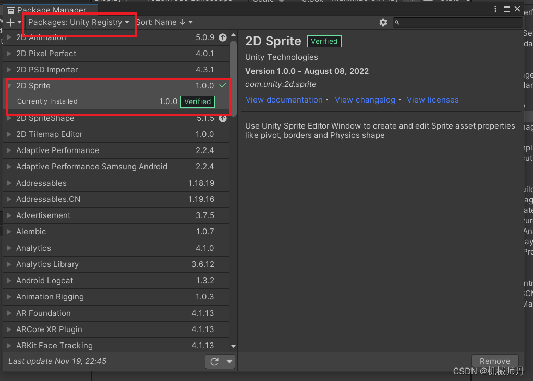
Task: Select the Android Logcat package
Action: pyautogui.click(x=116, y=281)
